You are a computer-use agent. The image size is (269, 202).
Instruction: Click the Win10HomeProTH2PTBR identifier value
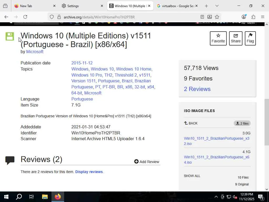(x=96, y=133)
